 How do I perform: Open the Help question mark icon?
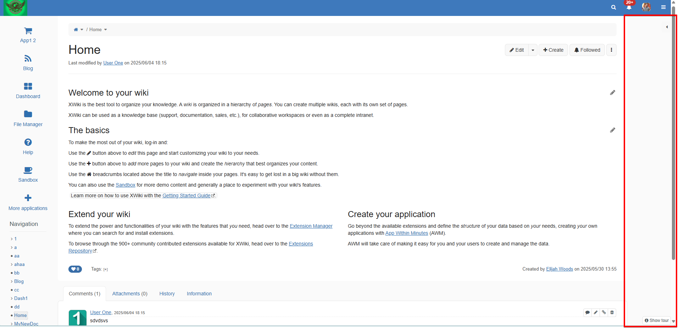click(x=28, y=142)
